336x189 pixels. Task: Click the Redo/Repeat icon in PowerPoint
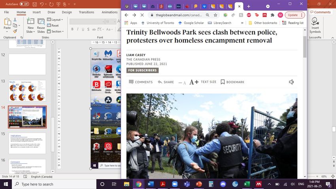pyautogui.click(x=51, y=4)
